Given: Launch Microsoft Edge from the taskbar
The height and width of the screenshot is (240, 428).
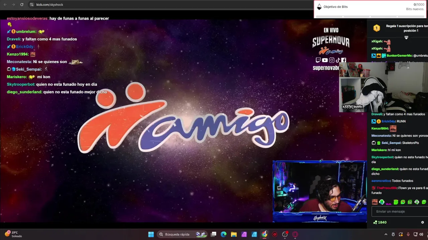Looking at the screenshot, I should (x=224, y=234).
